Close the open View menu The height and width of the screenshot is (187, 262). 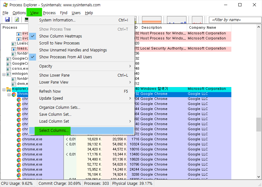point(34,13)
